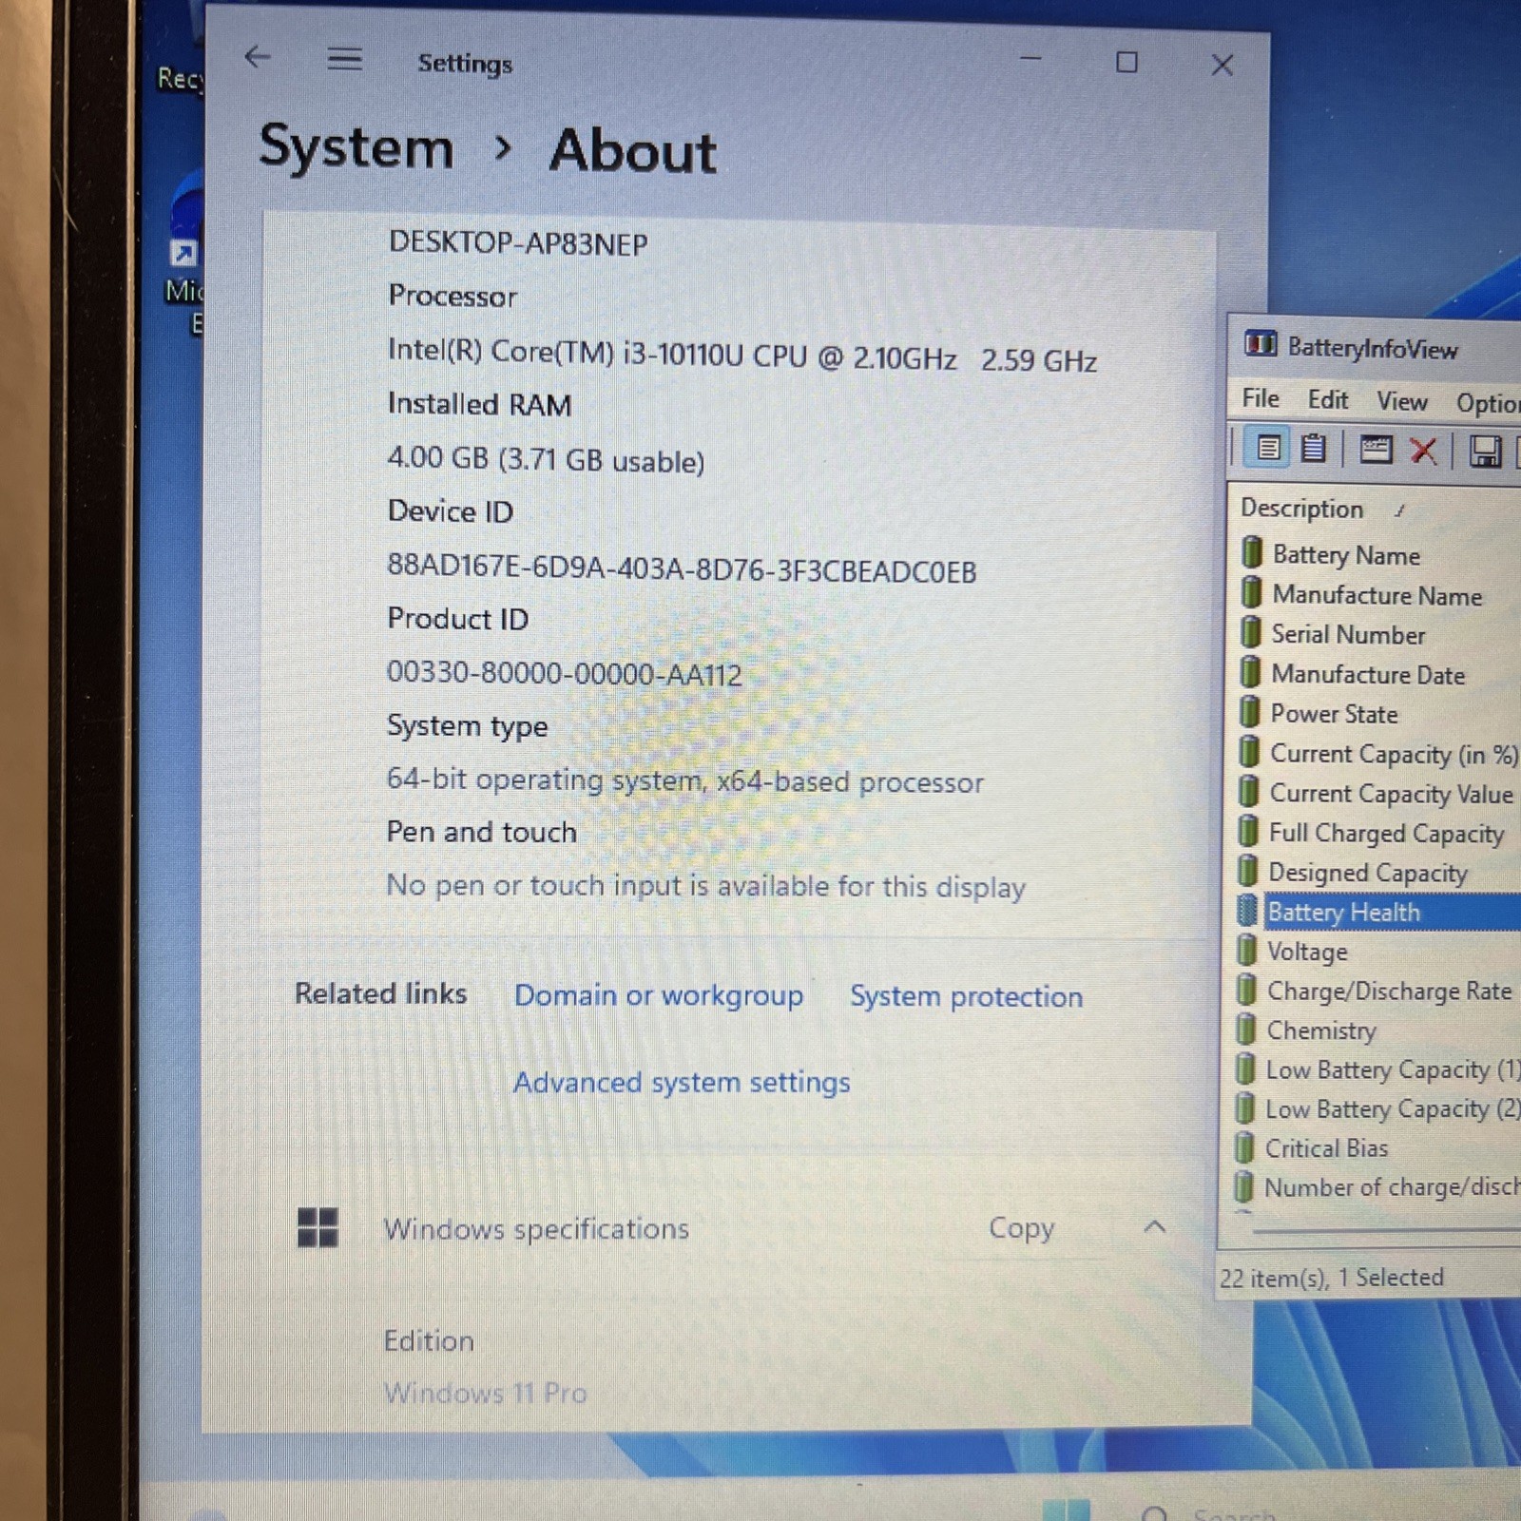Click the BatteryInfoView status bar item count
1521x1521 pixels.
point(1331,1278)
